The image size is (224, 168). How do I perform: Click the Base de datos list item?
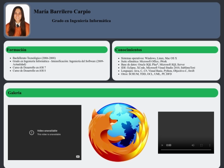(153, 64)
